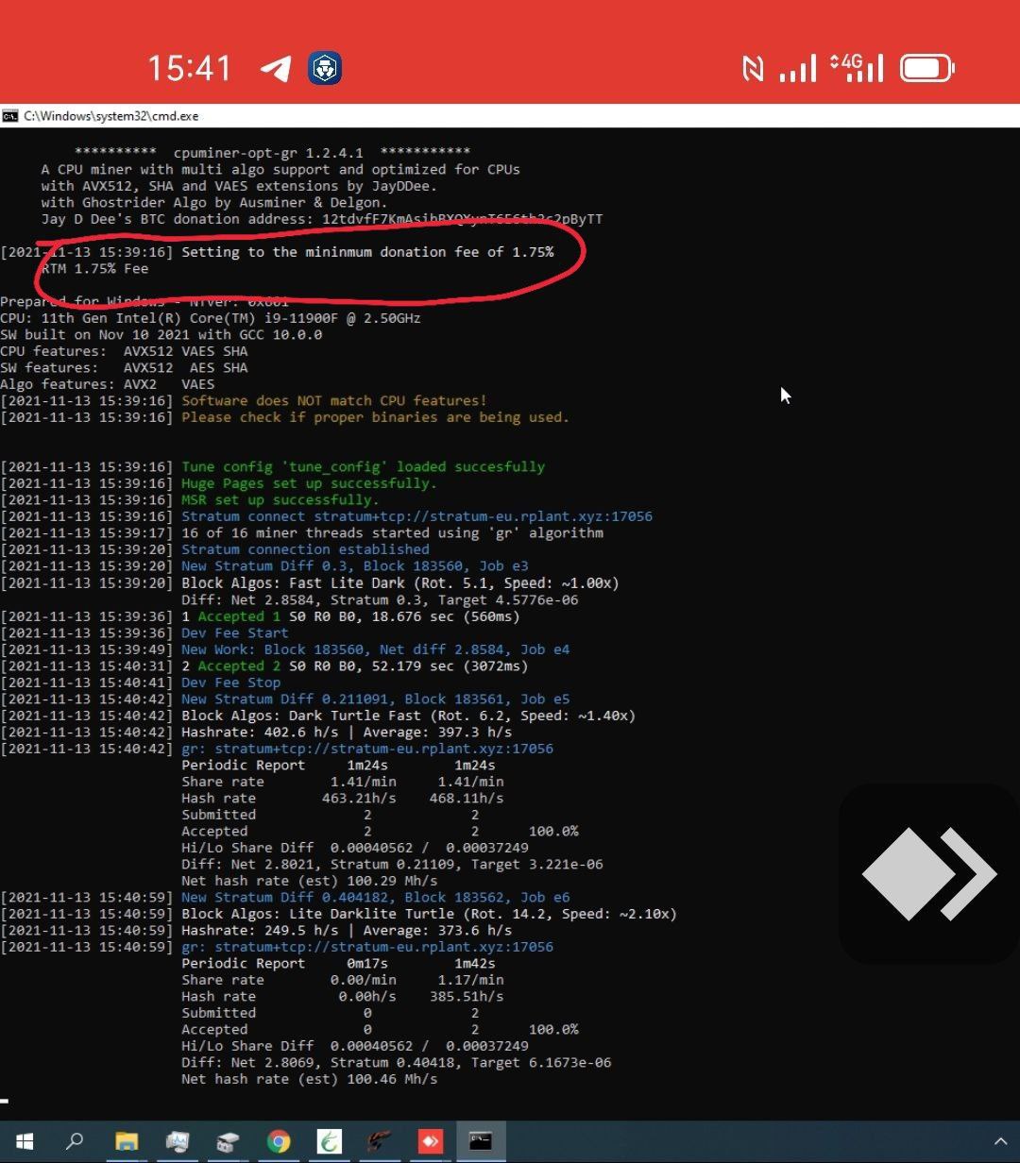Viewport: 1020px width, 1163px height.
Task: Click 'Net hash rate (est) 100.46 Mh/s' line
Action: pos(309,1079)
